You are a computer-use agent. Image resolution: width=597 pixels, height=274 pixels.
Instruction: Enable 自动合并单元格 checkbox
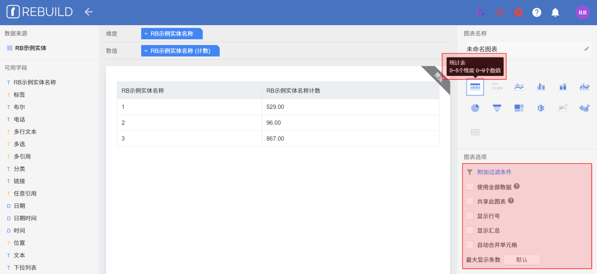[x=470, y=244]
